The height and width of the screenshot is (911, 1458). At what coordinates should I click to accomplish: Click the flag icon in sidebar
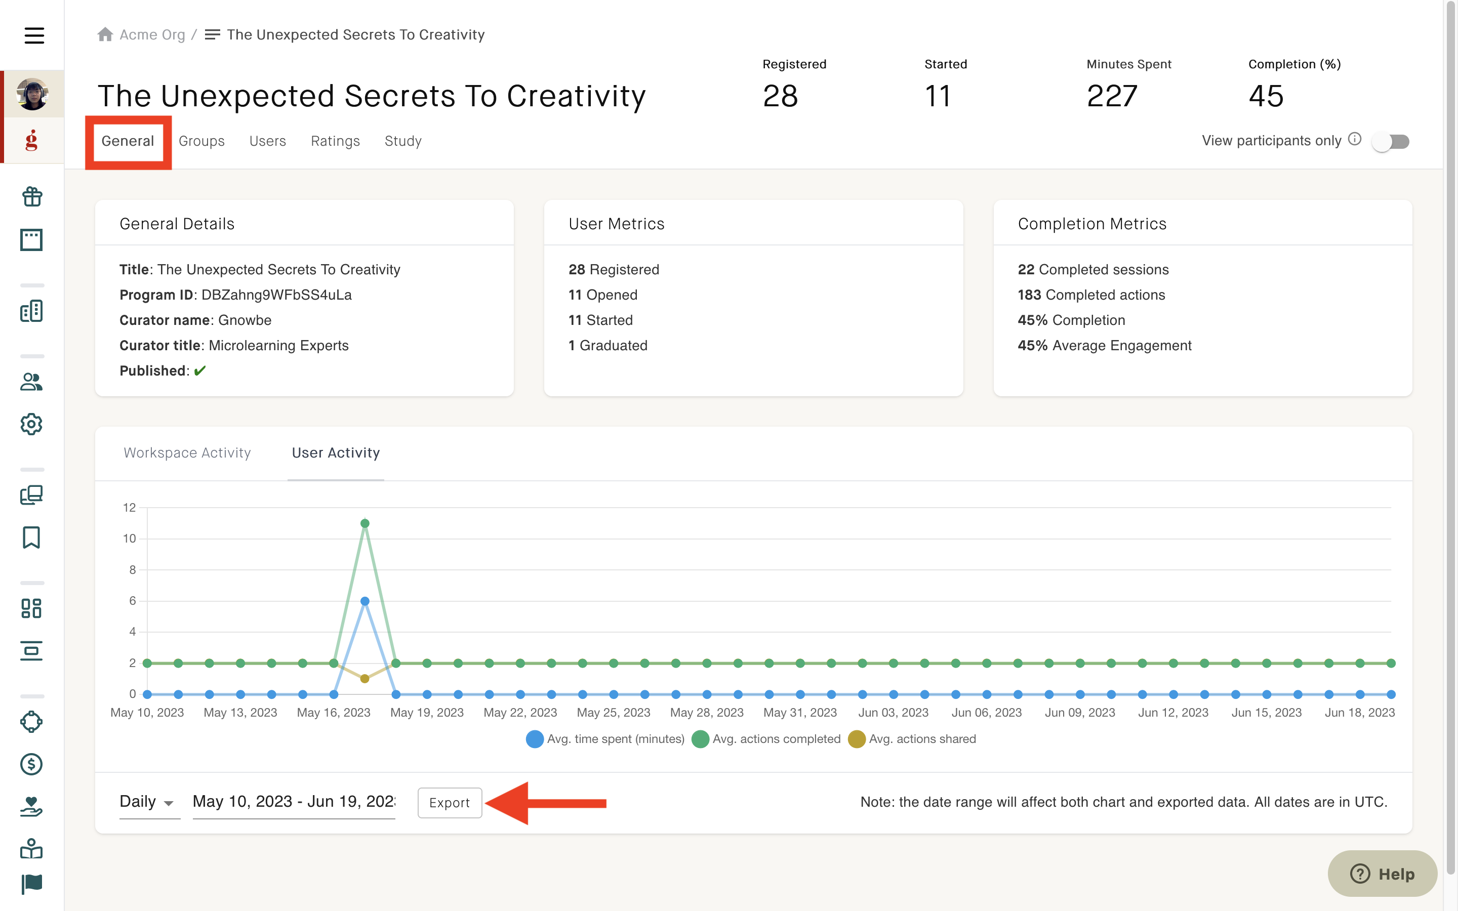point(31,884)
